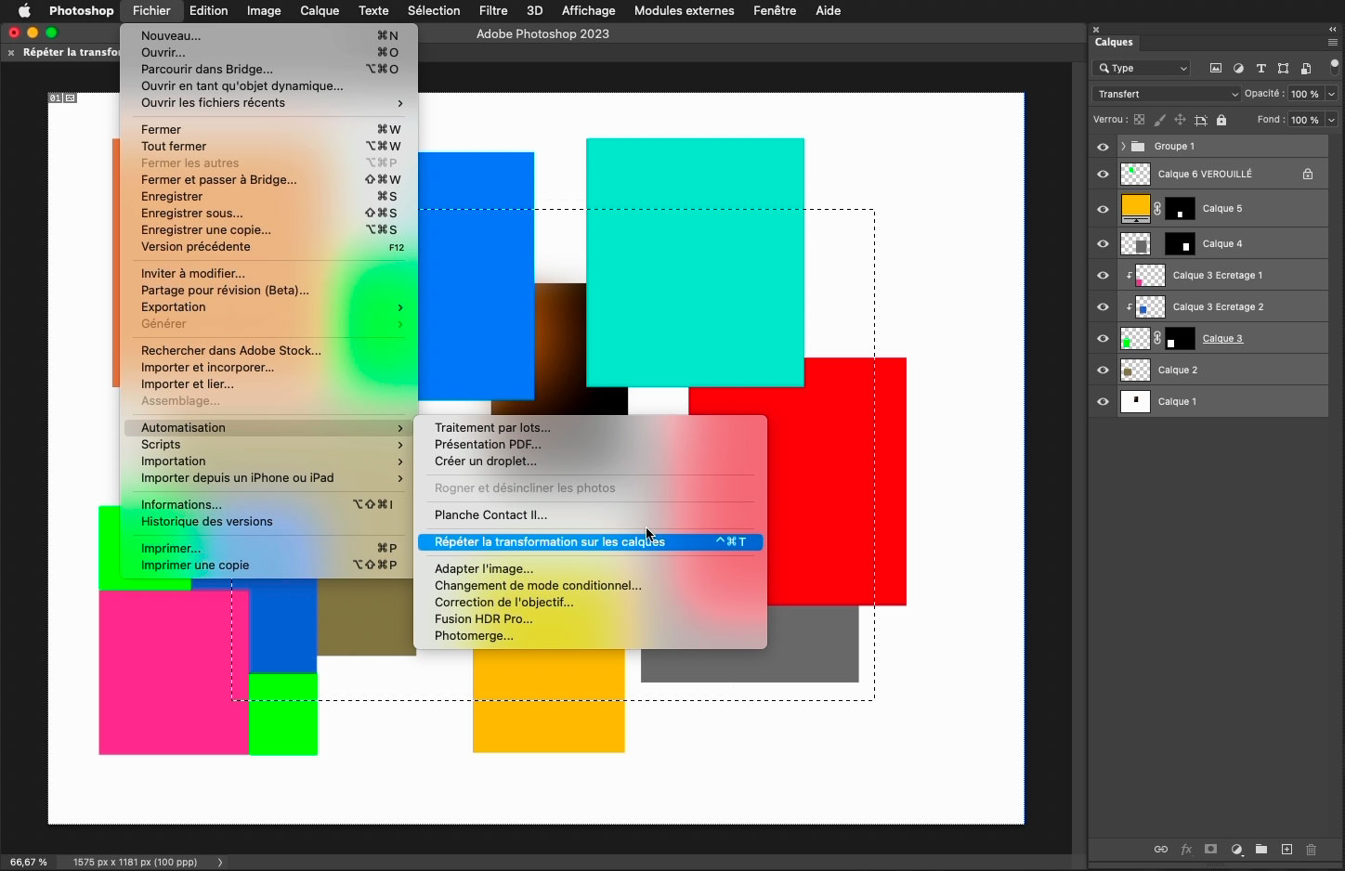Viewport: 1345px width, 871px height.
Task: Toggle visibility of Calque 5
Action: click(1103, 209)
